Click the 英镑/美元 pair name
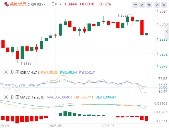 point(18,4)
